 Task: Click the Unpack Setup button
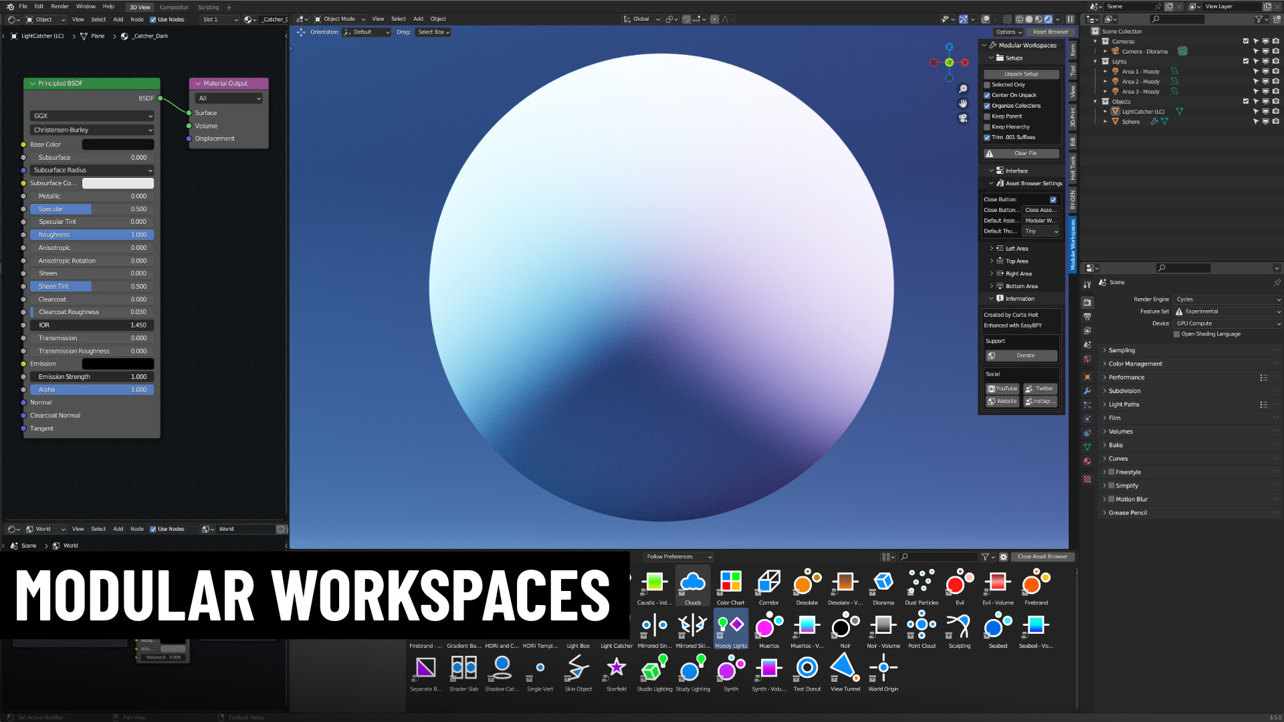point(1021,74)
